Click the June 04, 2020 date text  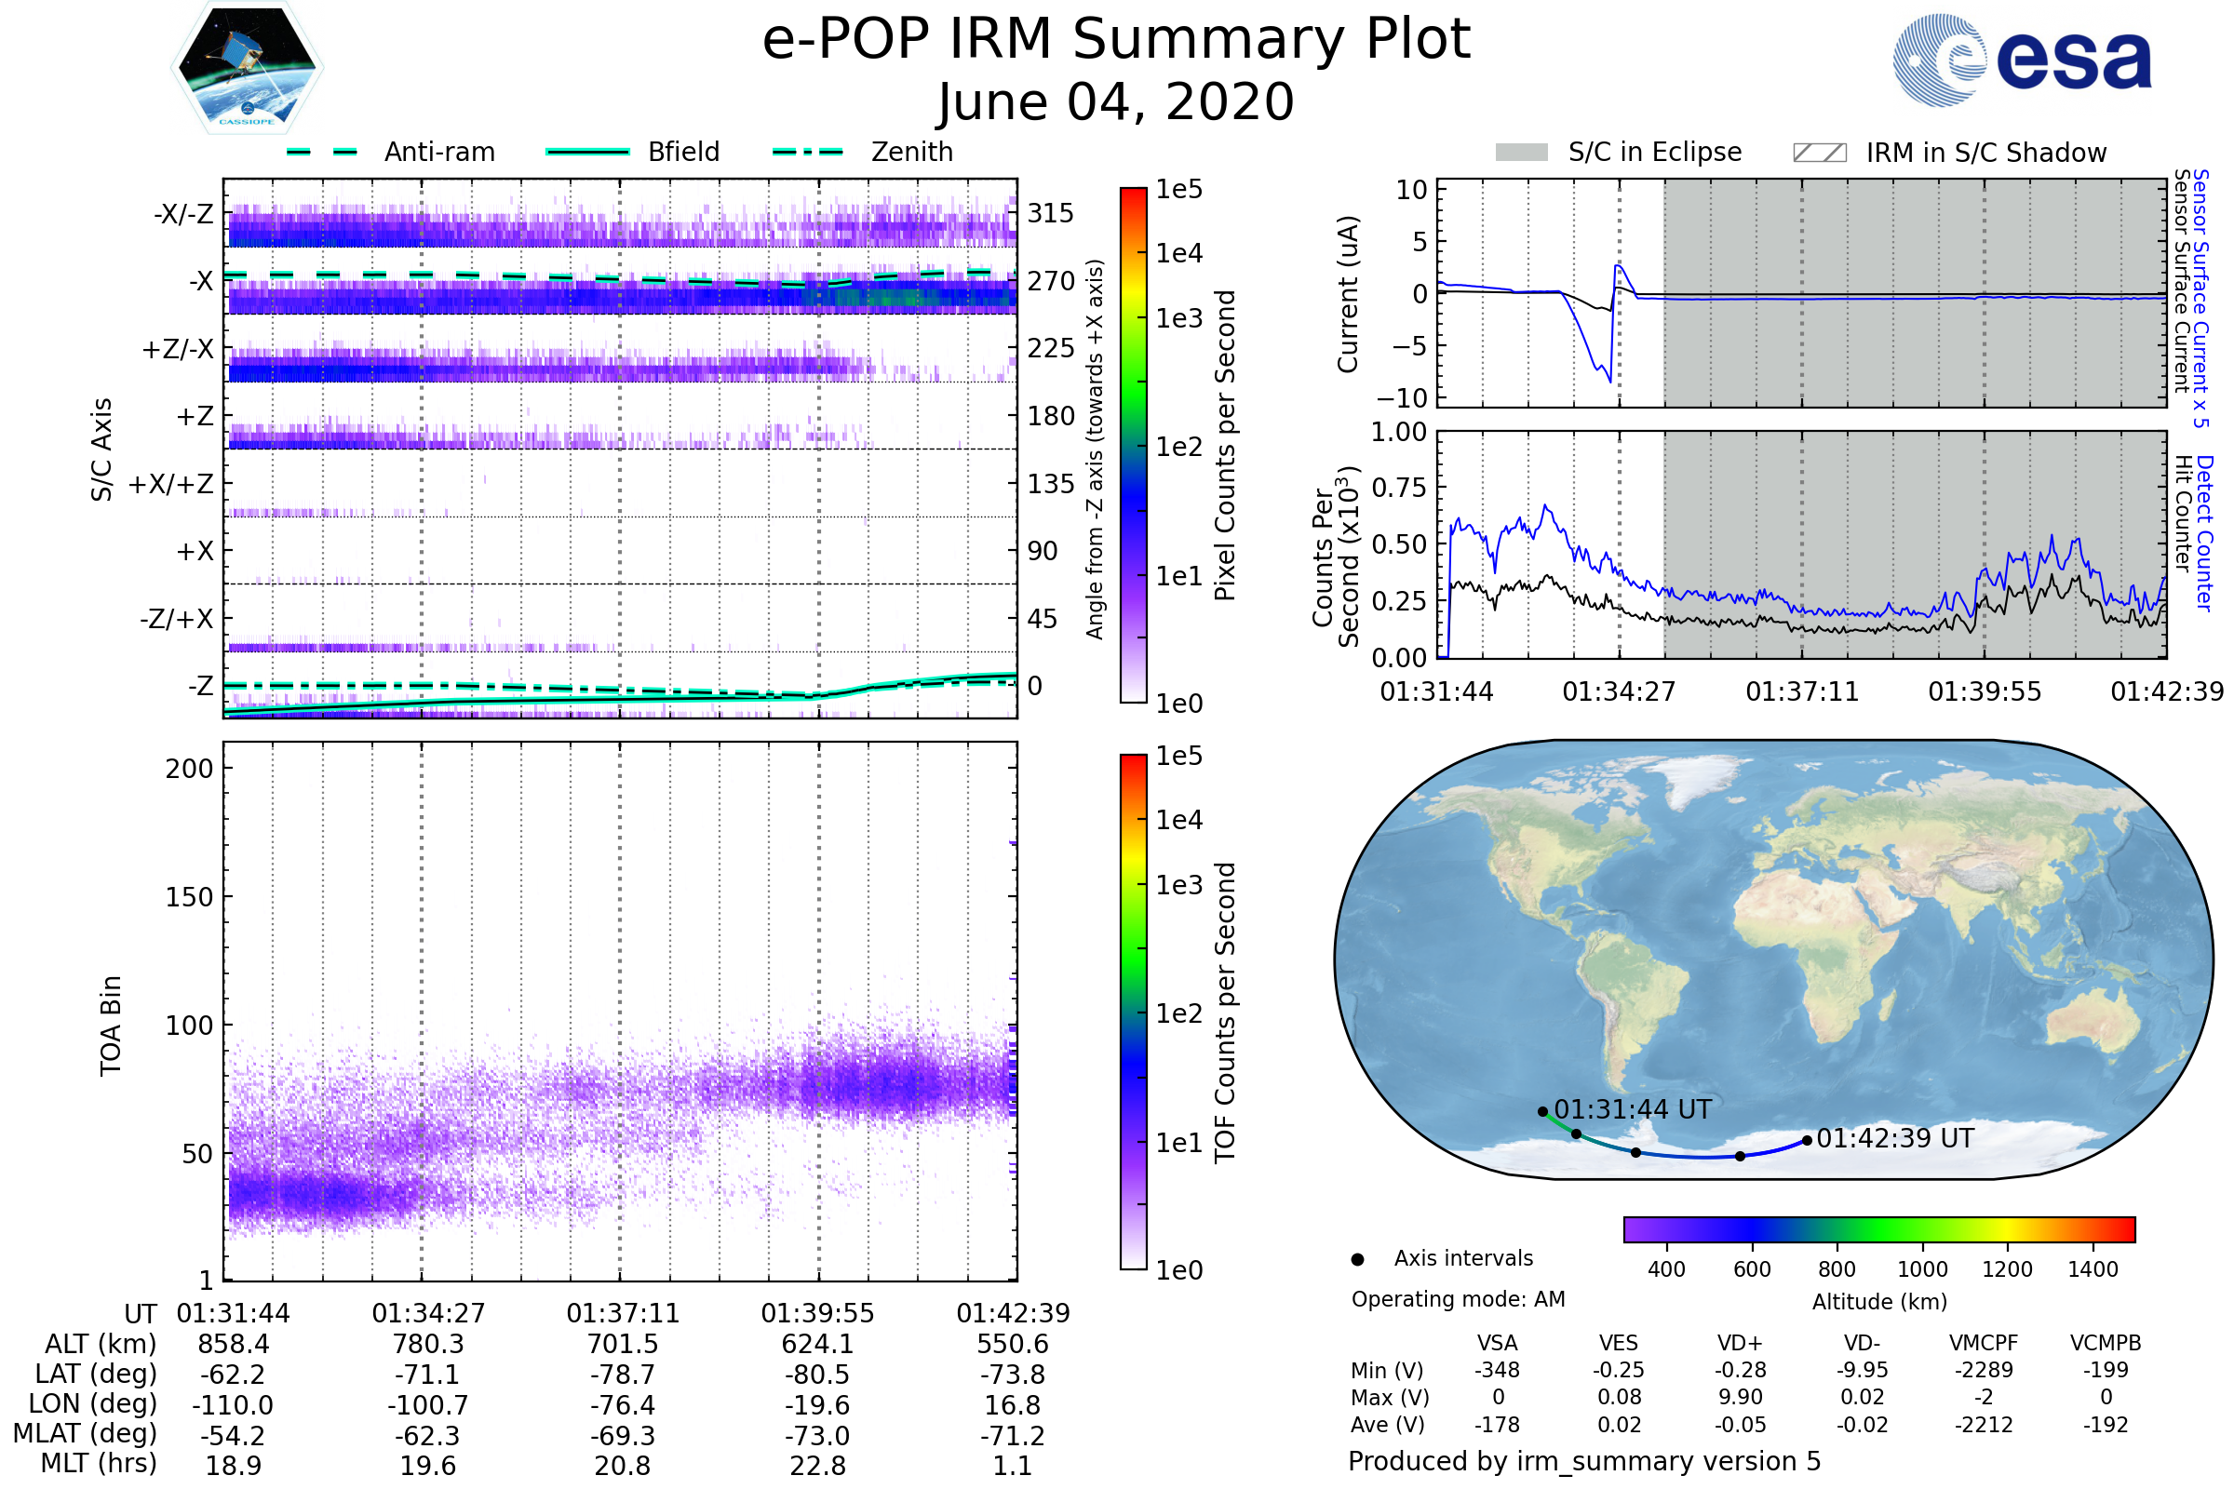[1116, 101]
